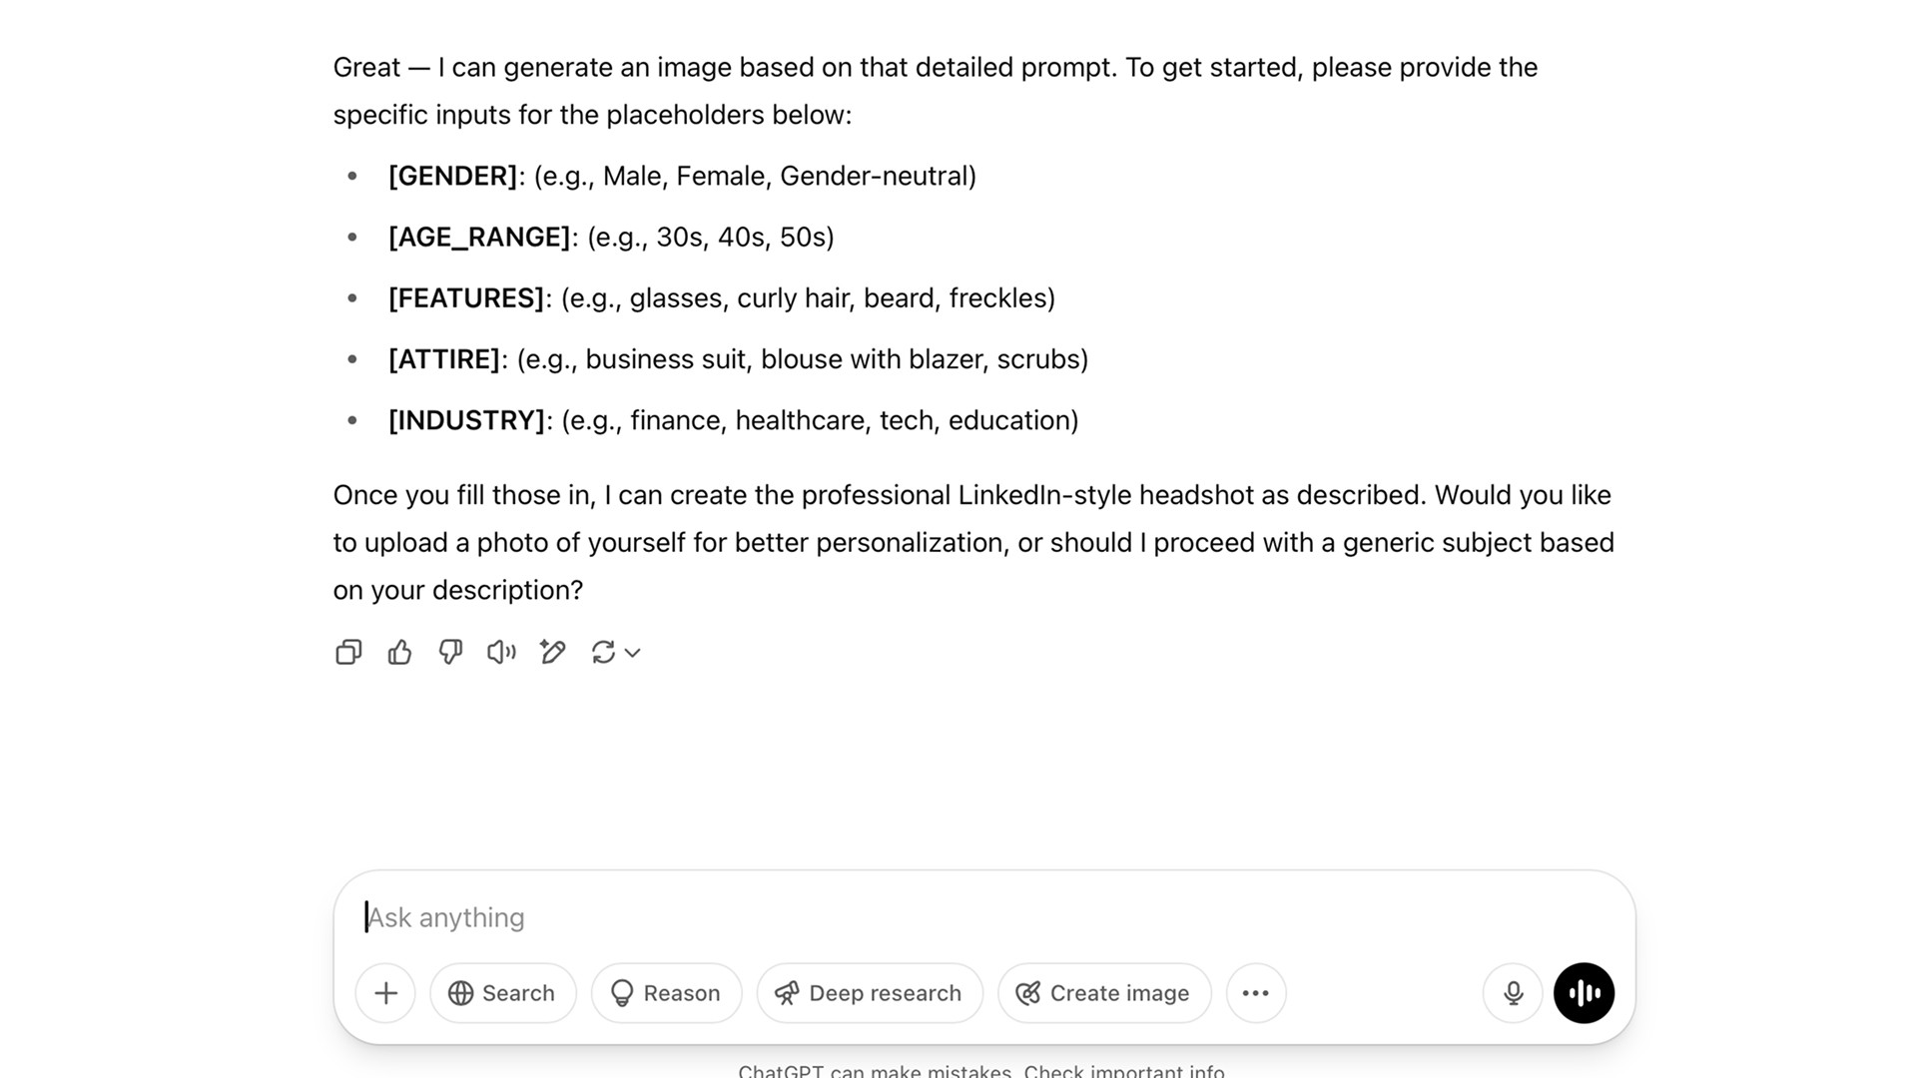This screenshot has width=1917, height=1078.
Task: Launch voice mode with the black waveform button
Action: tap(1585, 993)
